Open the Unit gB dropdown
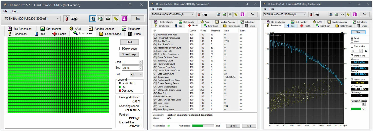Image resolution: width=373 pixels, height=131 pixels. [x=136, y=75]
